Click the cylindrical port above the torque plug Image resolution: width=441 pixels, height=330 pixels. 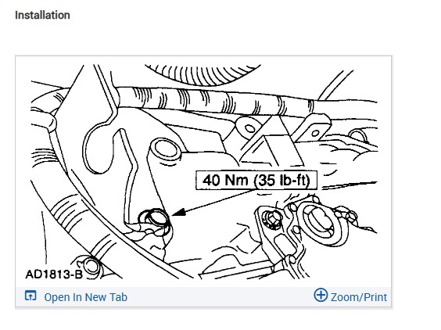(164, 149)
